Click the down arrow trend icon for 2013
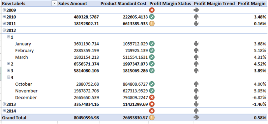This screenshot has height=124, width=268. coord(196,104)
